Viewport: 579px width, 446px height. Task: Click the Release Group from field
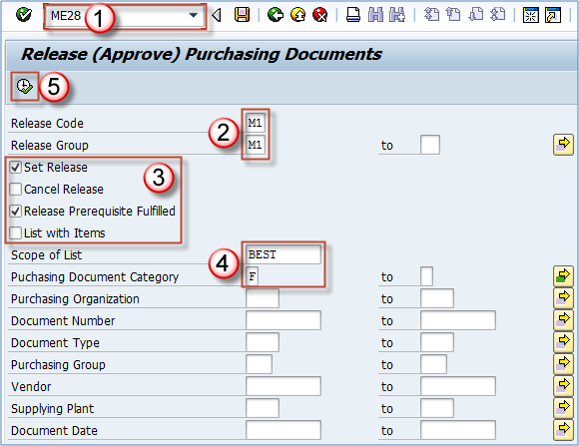click(256, 145)
